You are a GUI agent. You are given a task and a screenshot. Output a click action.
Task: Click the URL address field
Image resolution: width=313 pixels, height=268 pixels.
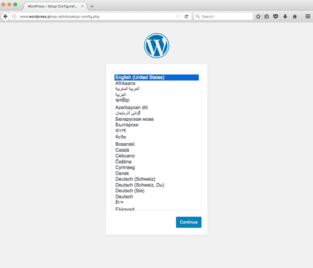[97, 17]
